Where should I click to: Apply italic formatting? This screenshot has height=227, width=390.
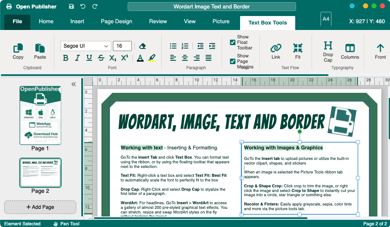(77, 58)
